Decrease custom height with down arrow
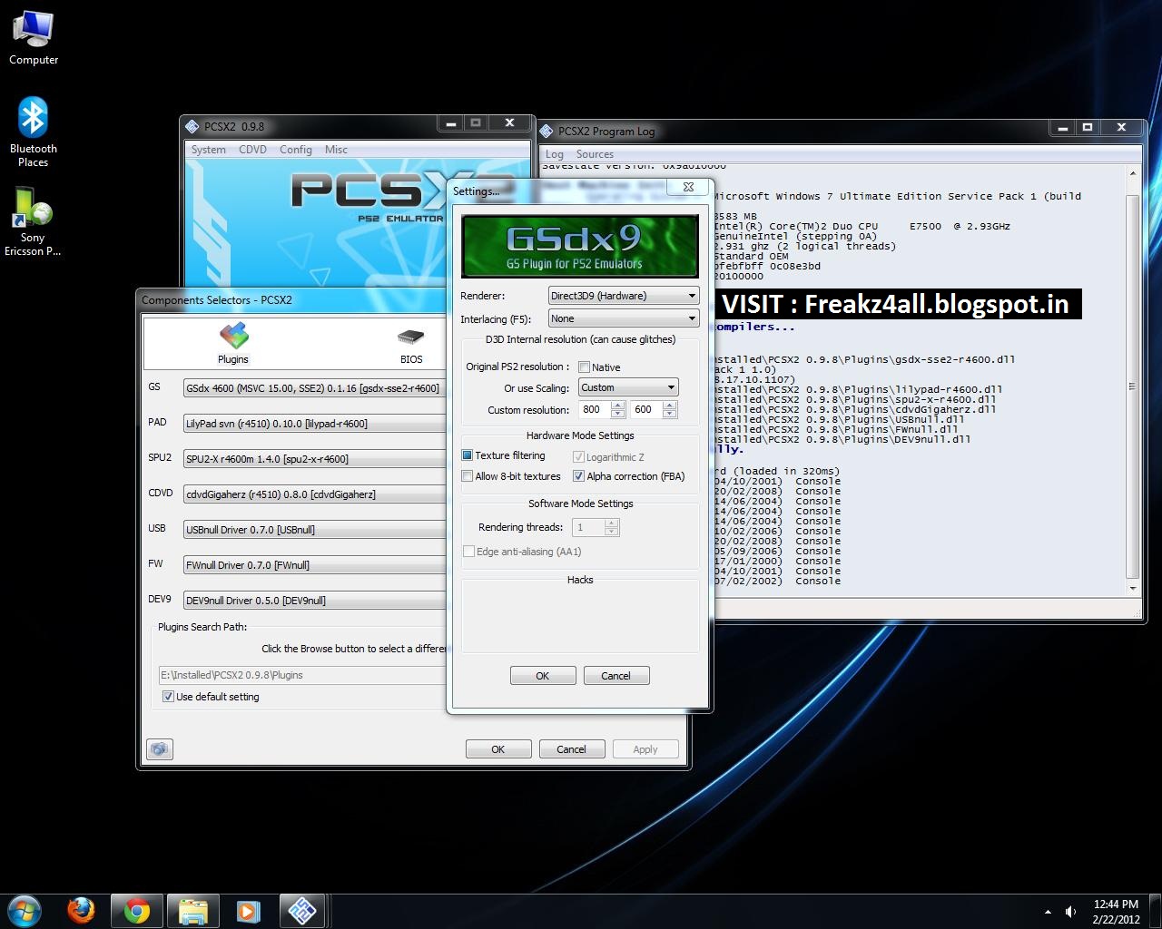 [670, 415]
